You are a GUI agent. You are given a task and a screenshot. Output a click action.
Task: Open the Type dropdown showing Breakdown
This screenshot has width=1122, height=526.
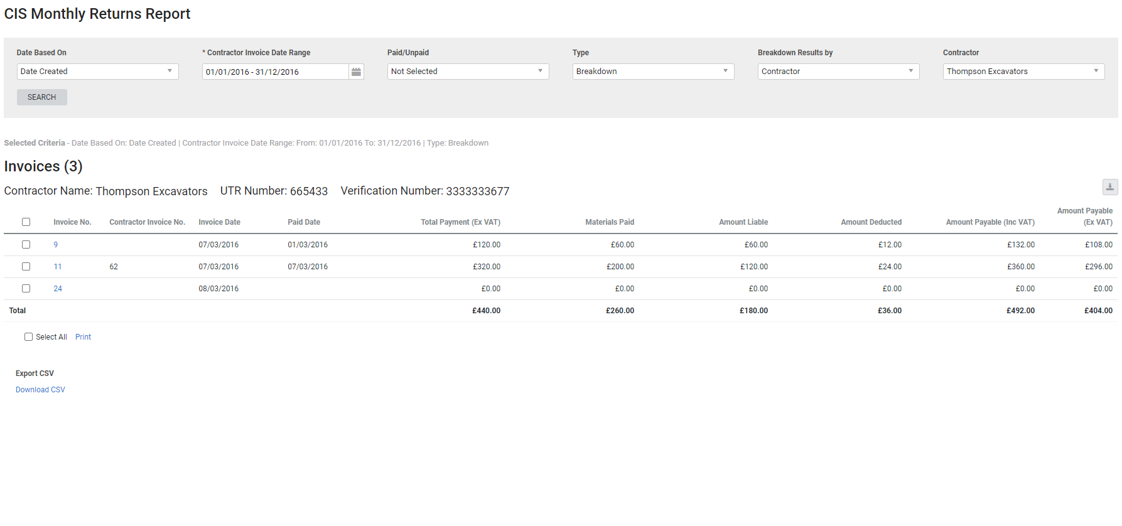point(652,72)
